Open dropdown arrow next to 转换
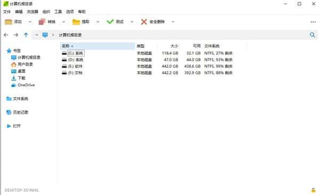 63,22
